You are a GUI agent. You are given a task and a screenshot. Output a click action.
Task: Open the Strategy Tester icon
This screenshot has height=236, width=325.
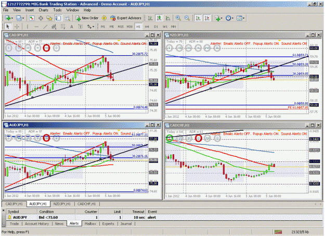point(67,18)
